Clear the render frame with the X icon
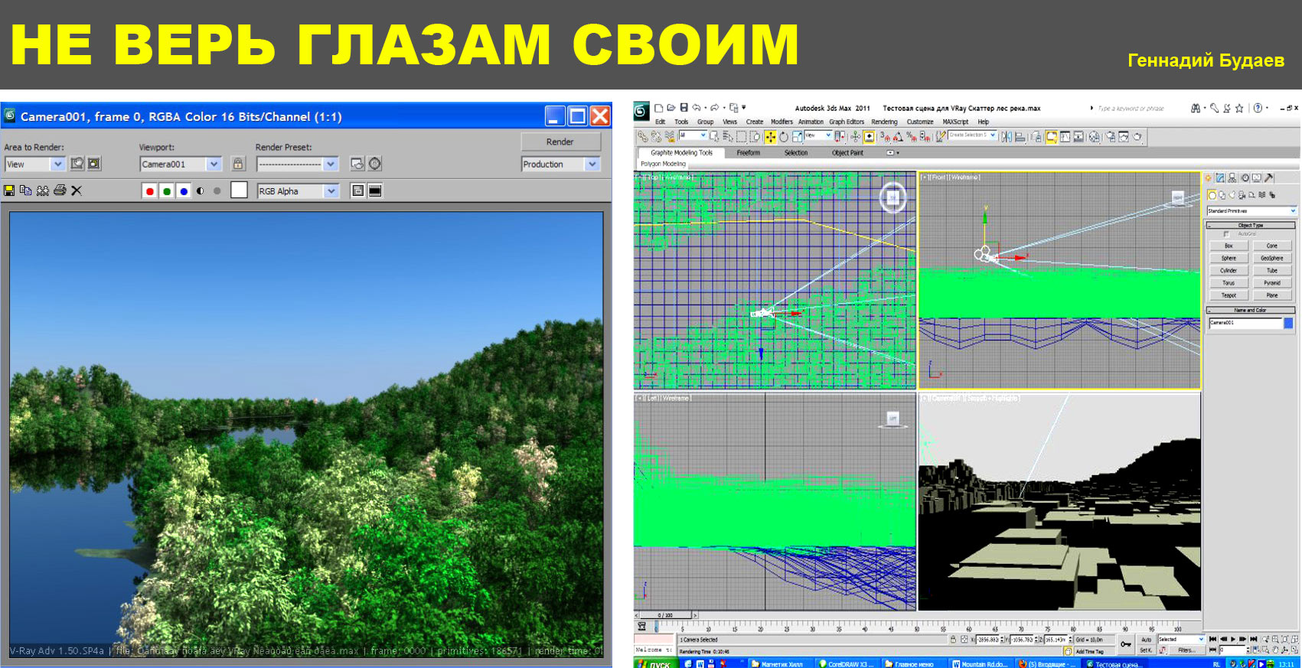This screenshot has width=1302, height=668. [77, 191]
